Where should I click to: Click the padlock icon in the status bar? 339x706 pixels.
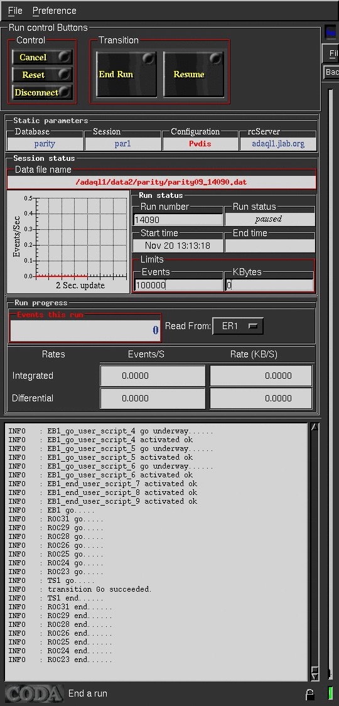pyautogui.click(x=310, y=694)
